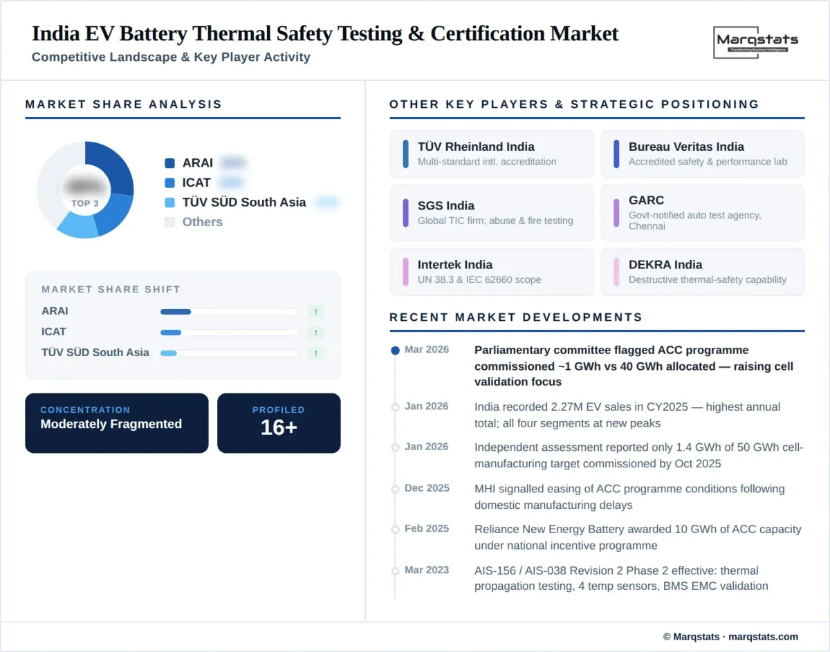Click 'Reliance New Energy Battery awarded' entry
The width and height of the screenshot is (830, 652).
point(638,537)
